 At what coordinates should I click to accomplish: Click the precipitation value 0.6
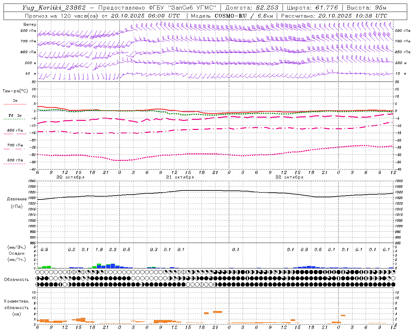click(x=318, y=250)
